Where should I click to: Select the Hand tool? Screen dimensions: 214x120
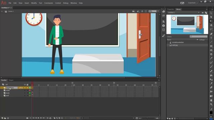(x=211, y=100)
